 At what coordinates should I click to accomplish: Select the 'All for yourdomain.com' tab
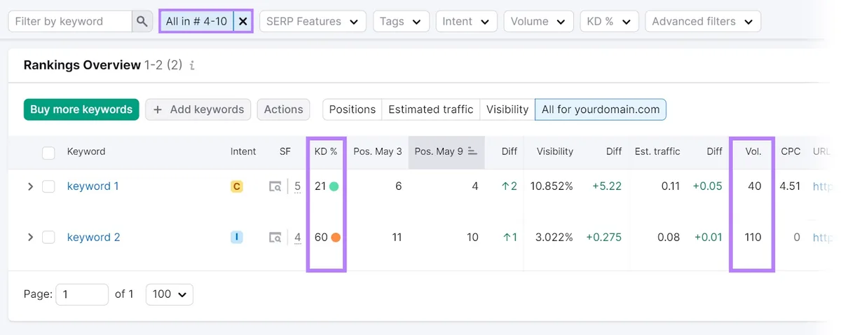tap(601, 109)
